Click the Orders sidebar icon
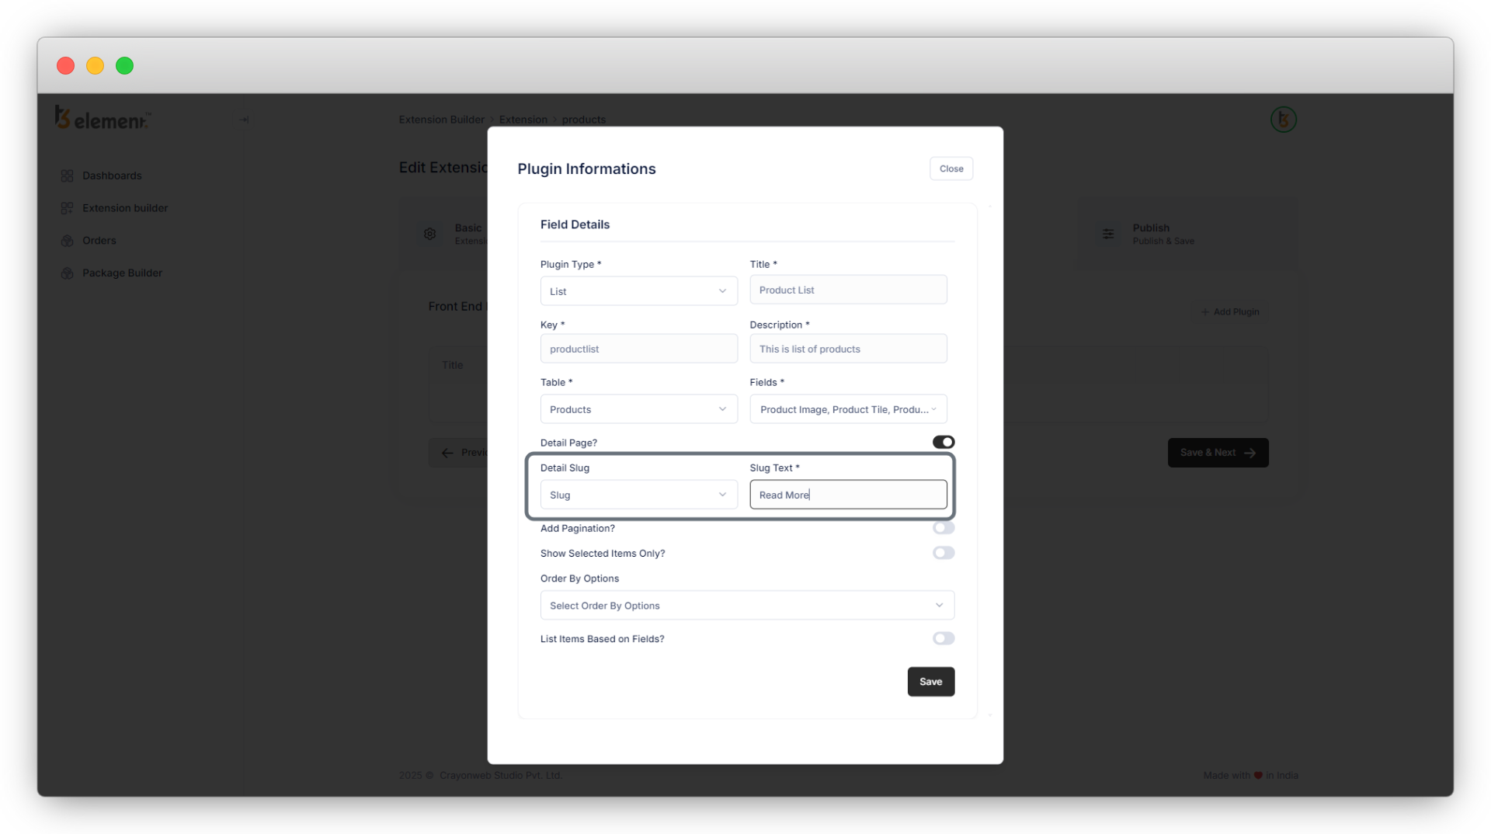The width and height of the screenshot is (1491, 834). point(67,241)
